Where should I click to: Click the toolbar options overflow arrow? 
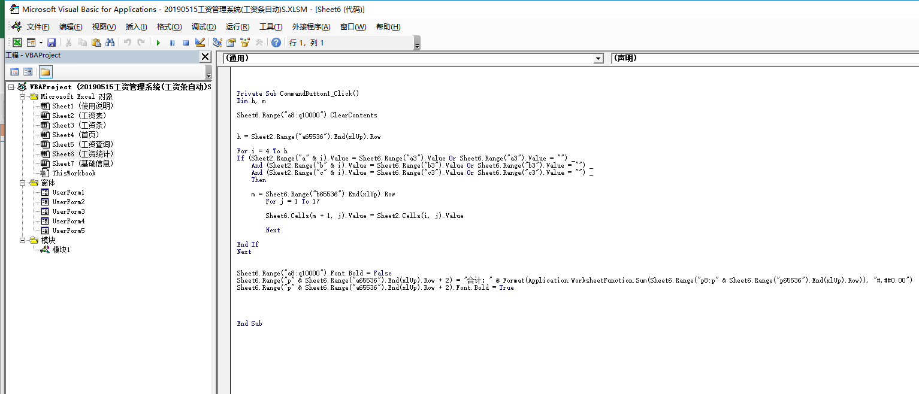pos(417,43)
